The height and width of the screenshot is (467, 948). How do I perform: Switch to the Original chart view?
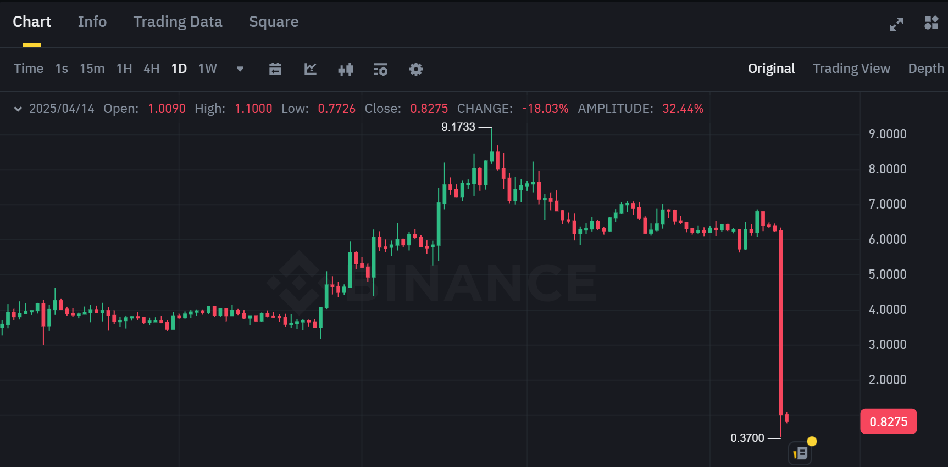point(771,69)
